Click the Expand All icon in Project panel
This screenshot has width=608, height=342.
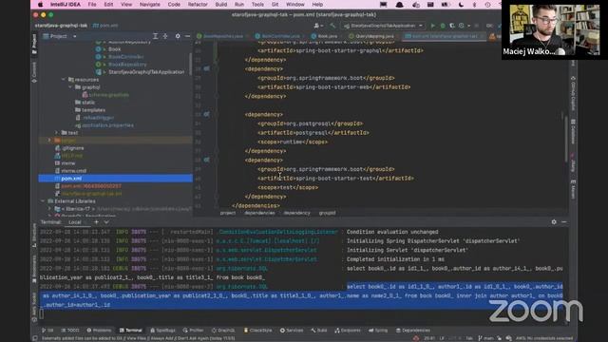[x=155, y=36]
